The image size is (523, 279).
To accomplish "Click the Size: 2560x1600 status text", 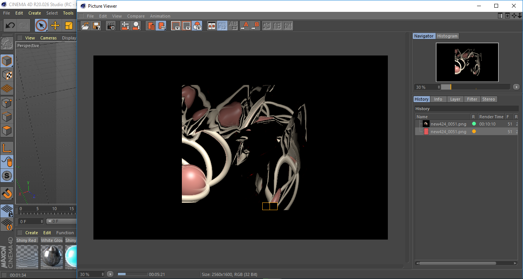I will click(229, 274).
